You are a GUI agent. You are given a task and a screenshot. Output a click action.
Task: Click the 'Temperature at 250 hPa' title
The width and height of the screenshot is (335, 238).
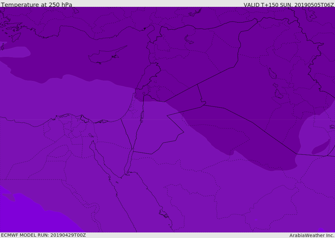point(37,5)
